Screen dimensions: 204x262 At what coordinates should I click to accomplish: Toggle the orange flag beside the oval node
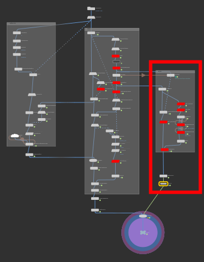click(148, 218)
